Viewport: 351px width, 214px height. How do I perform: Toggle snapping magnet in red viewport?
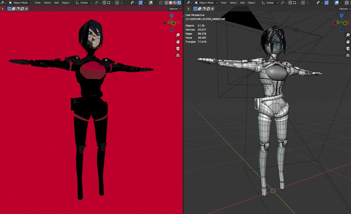click(x=105, y=3)
